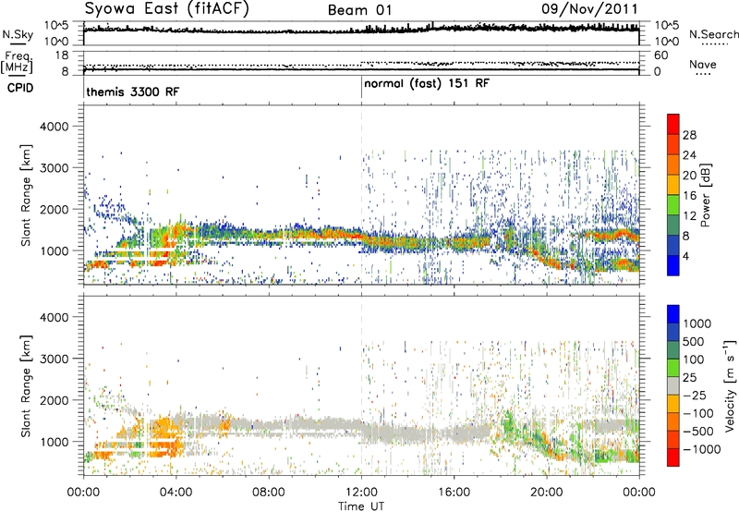Click 'Slant Range [km]' label of velocity panel
Viewport: 739px width, 512px height.
pos(27,385)
